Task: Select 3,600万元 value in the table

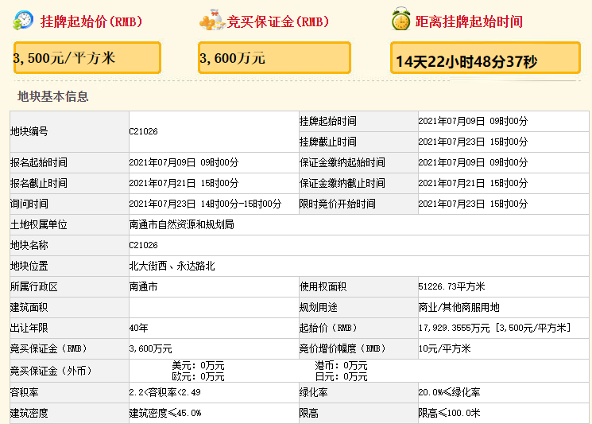Action: point(151,348)
